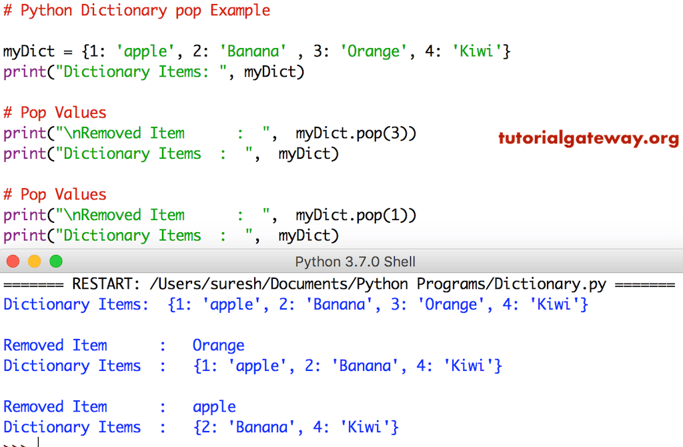The image size is (683, 447).
Task: Click the first Pop Values comment
Action: (x=55, y=112)
